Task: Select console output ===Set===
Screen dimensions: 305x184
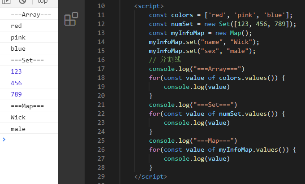Action: pyautogui.click(x=27, y=60)
